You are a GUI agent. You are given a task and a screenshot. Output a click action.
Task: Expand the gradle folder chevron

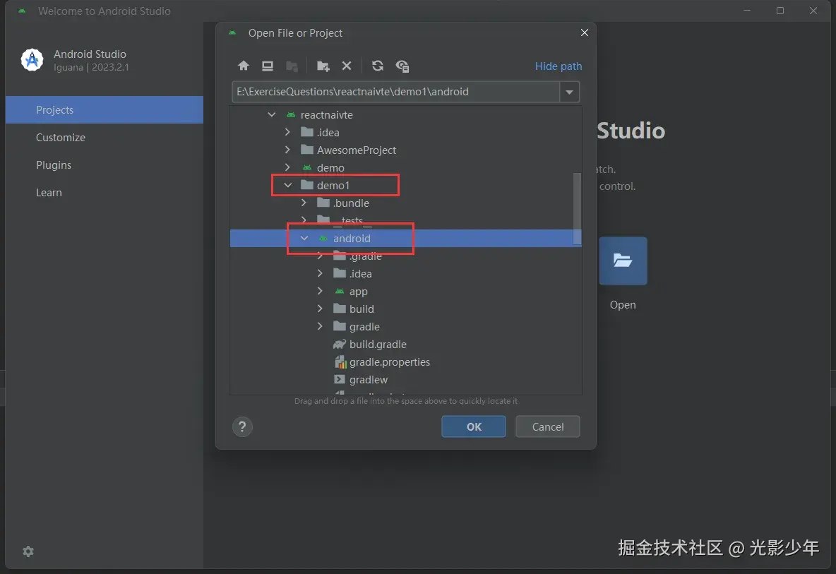320,326
